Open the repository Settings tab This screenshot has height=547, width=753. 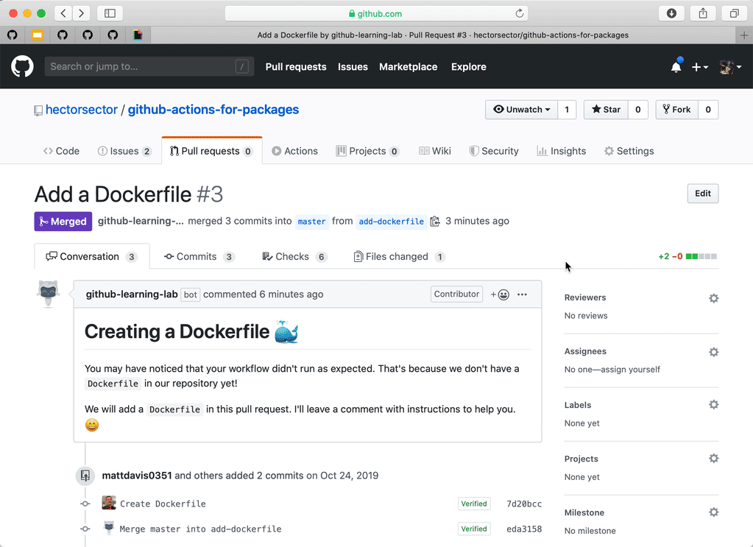click(x=629, y=151)
